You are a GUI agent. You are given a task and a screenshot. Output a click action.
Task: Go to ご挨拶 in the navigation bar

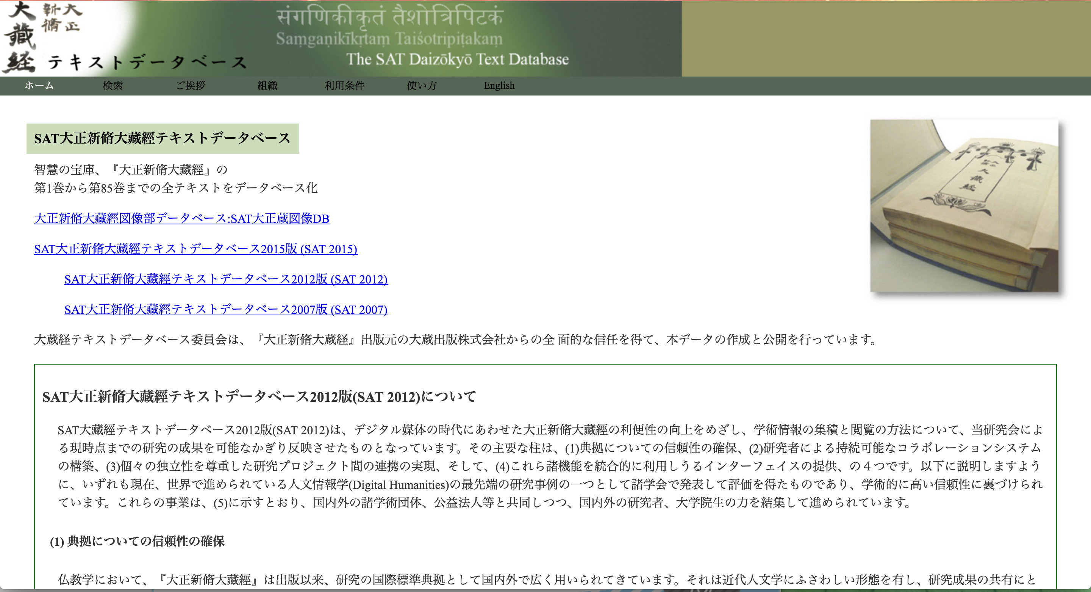click(x=190, y=86)
